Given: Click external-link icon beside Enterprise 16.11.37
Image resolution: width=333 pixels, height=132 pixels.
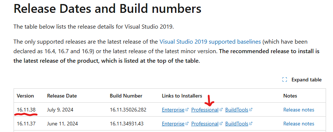Looking at the screenshot, I should [x=187, y=124].
